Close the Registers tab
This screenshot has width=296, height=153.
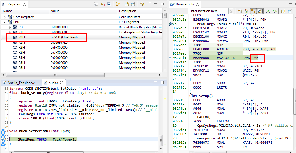[24, 4]
